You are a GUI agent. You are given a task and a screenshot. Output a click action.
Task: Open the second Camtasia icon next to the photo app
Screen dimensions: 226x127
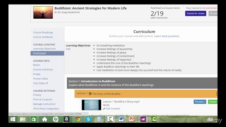[x=154, y=119]
